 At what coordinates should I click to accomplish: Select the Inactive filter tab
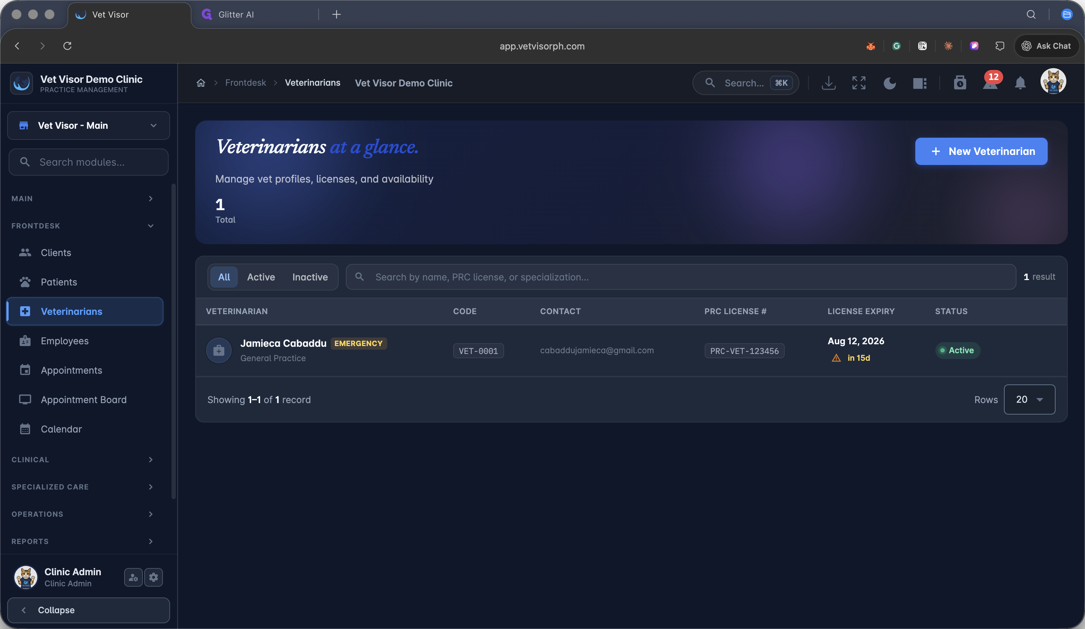tap(310, 276)
